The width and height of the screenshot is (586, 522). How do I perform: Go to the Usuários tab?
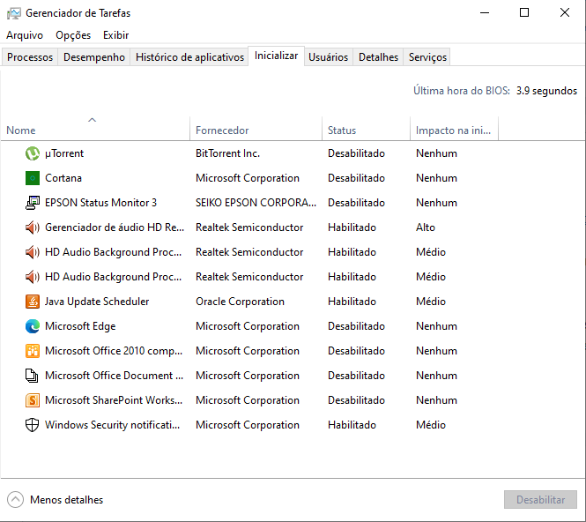(x=328, y=57)
